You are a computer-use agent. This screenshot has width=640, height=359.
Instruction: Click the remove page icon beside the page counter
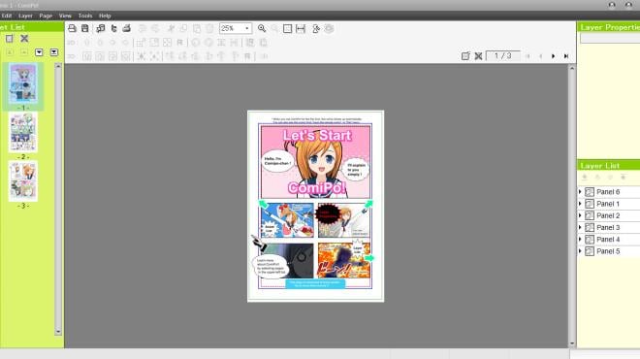(x=478, y=56)
